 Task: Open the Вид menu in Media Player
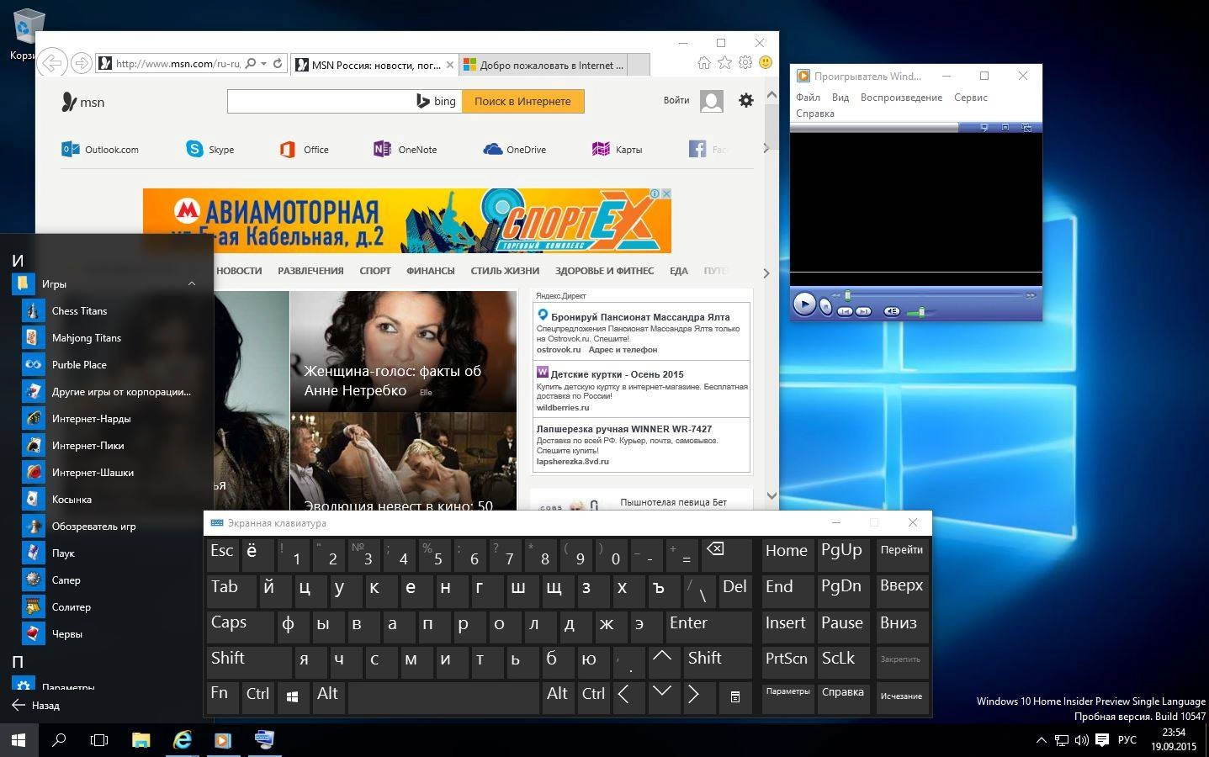coord(840,98)
